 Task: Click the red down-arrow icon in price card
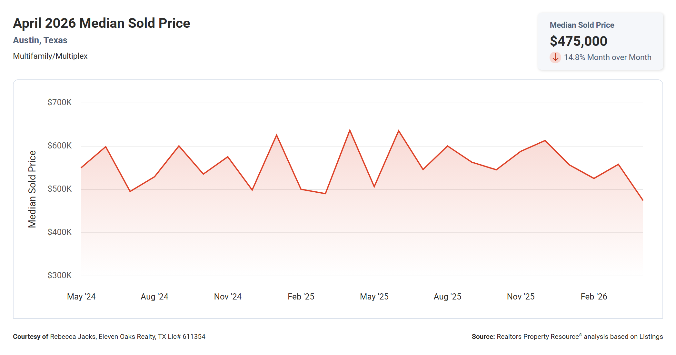555,57
